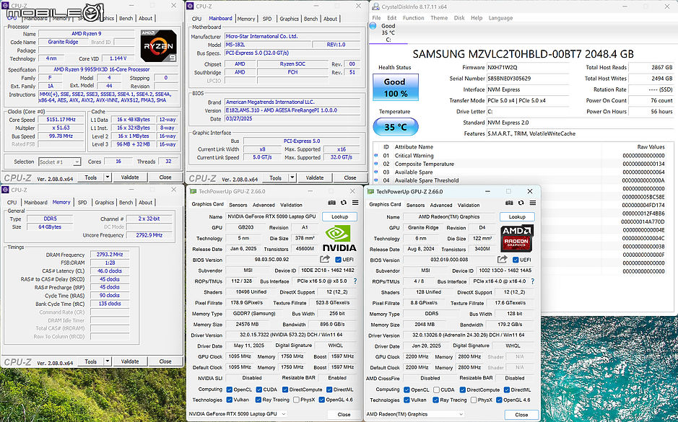Click BIOS share icon next to 98.03.5C.00.92

coord(325,259)
